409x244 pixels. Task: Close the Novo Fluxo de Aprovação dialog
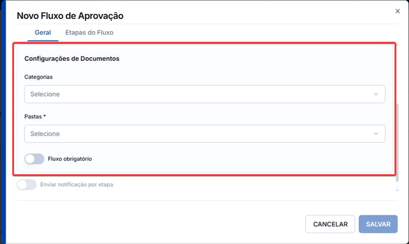click(397, 11)
